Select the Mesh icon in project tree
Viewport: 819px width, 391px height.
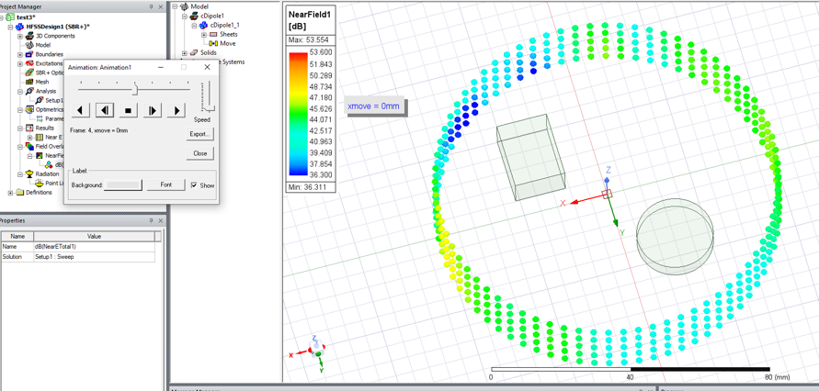point(29,82)
